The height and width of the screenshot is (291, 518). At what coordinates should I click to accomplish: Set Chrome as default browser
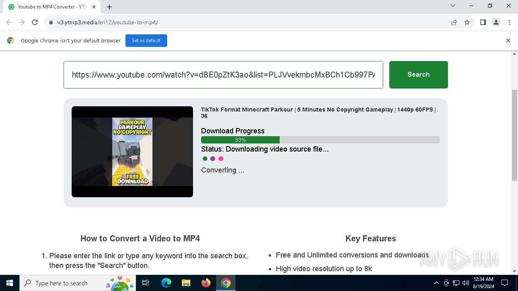pyautogui.click(x=146, y=40)
